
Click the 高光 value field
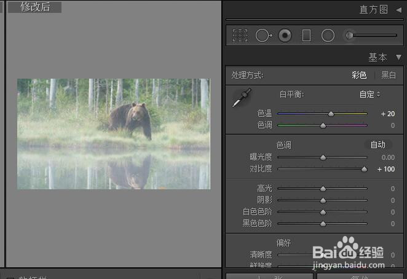tap(393, 189)
